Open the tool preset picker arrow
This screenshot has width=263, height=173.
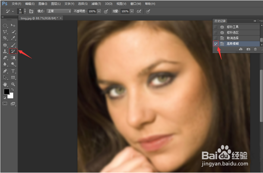[13, 11]
